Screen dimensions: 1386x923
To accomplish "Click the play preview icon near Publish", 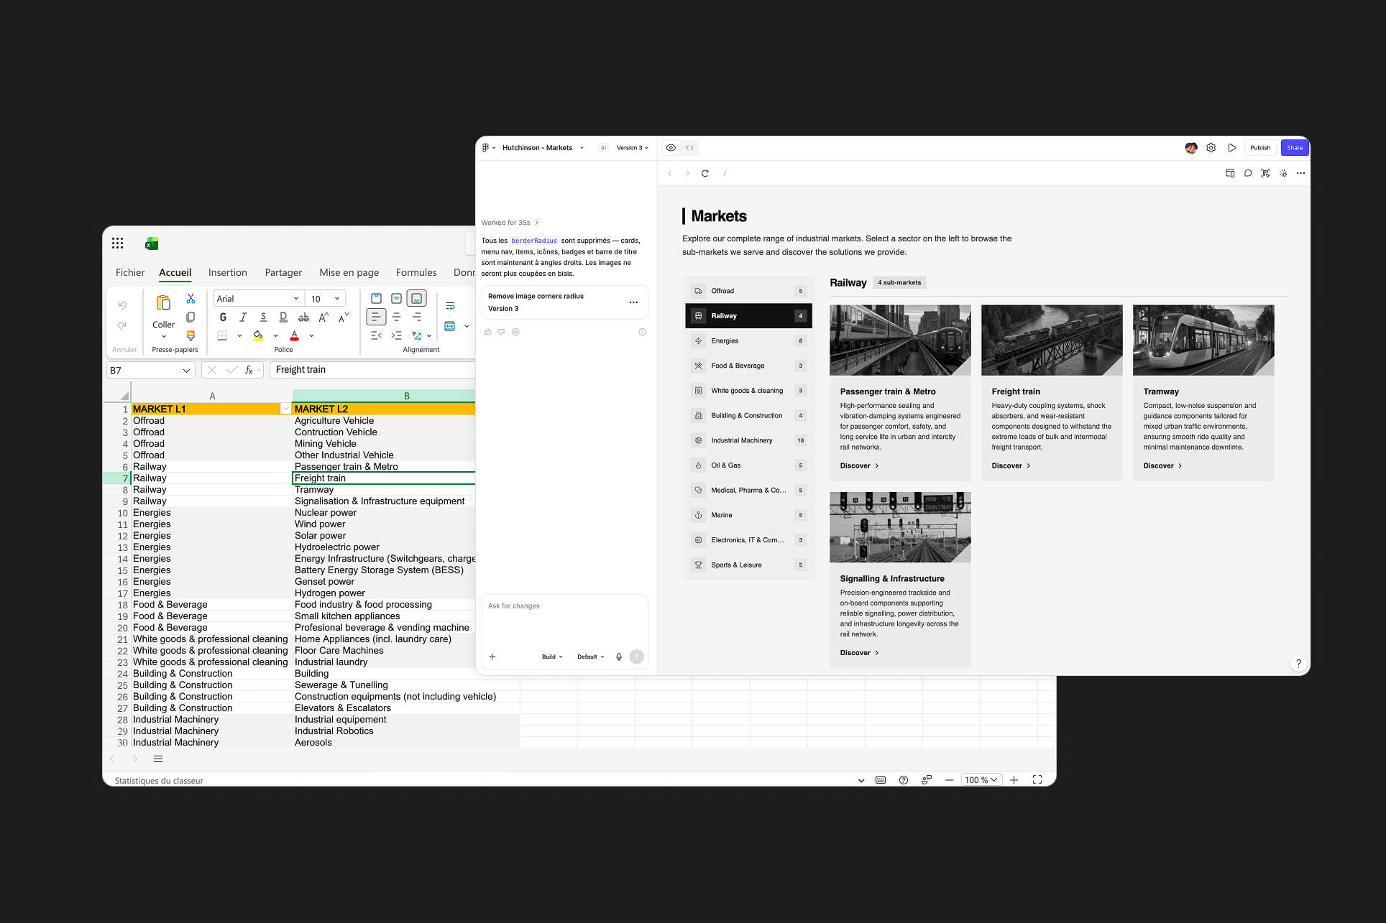I will 1232,148.
